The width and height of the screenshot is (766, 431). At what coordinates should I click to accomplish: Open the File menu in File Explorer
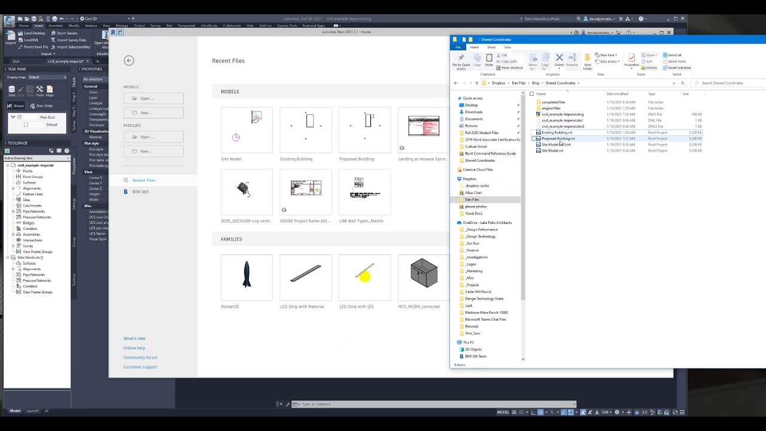[458, 47]
